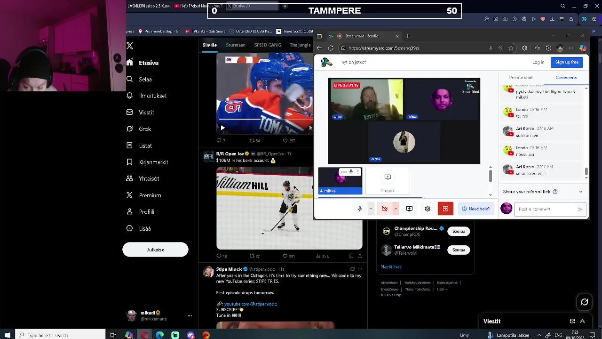Click the Windows Start button
This screenshot has width=602, height=339.
coord(8,335)
